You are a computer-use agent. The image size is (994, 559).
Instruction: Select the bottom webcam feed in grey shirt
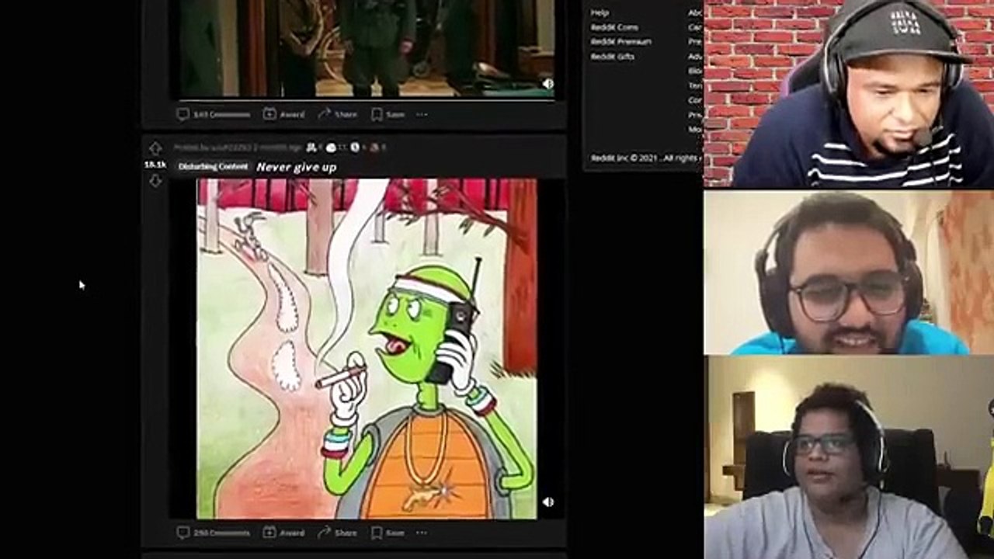(849, 458)
